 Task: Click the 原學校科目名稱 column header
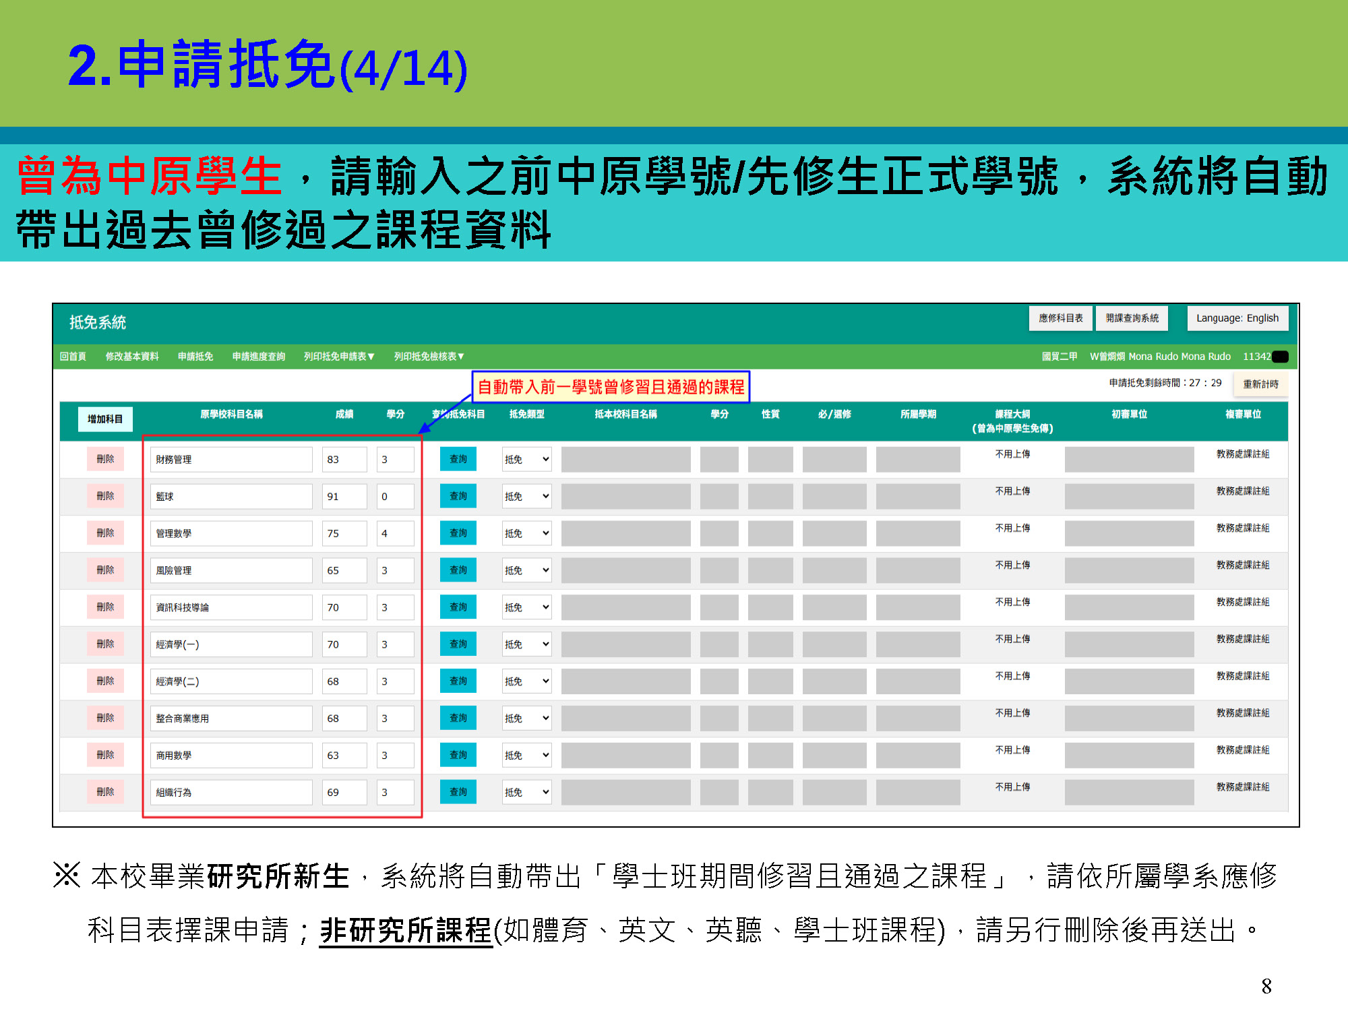pyautogui.click(x=231, y=415)
